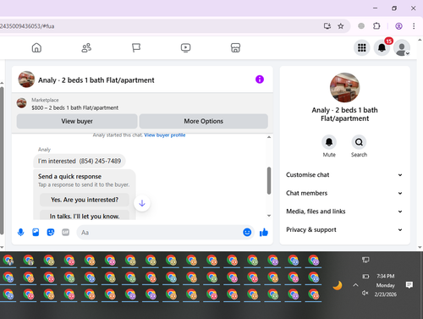Open Chrome profile icon in toolbar

coord(398,26)
